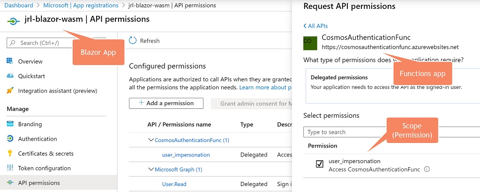Click the API / Permissions name column header

coord(179,124)
